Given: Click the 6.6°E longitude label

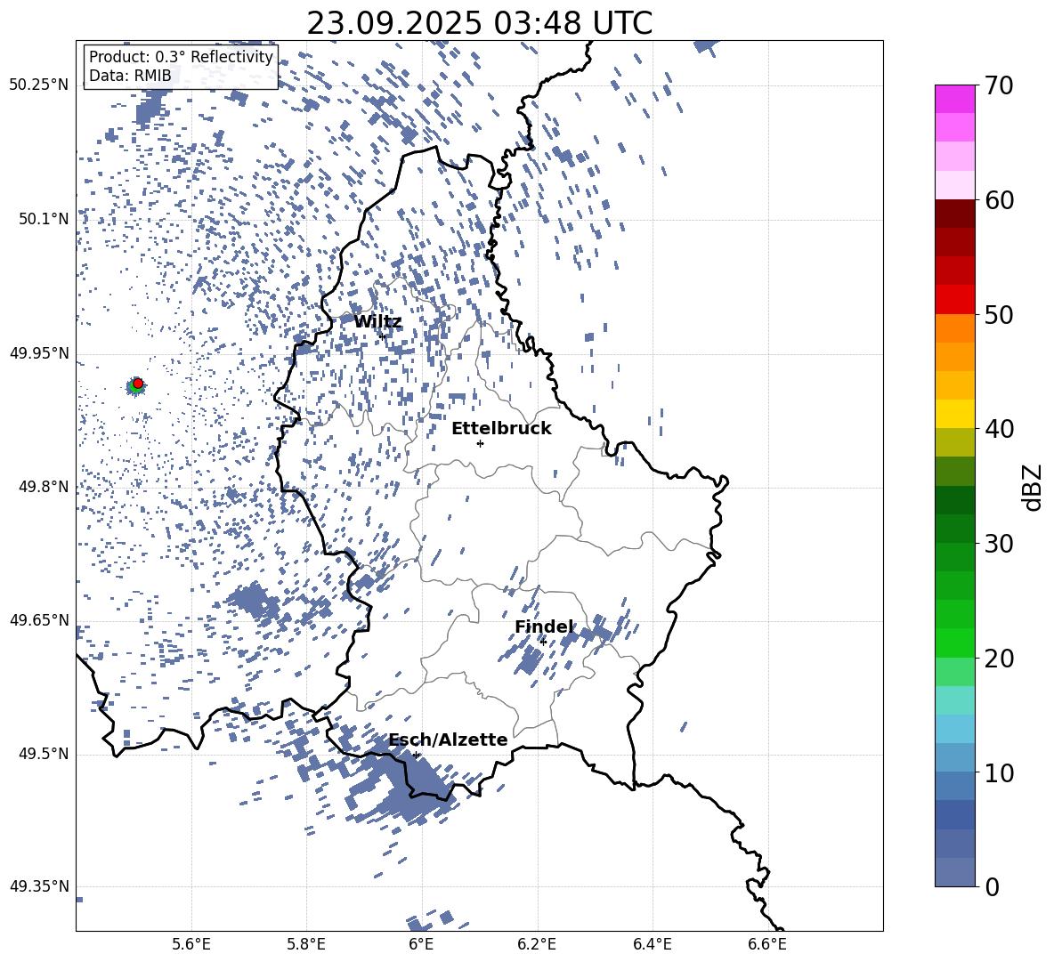Looking at the screenshot, I should pos(767,945).
